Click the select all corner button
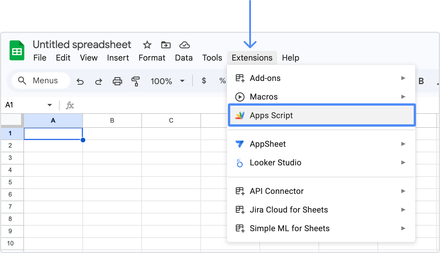 (12, 120)
